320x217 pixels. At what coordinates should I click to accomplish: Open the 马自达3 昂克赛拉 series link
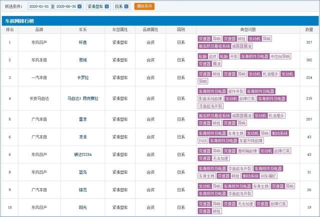click(83, 98)
